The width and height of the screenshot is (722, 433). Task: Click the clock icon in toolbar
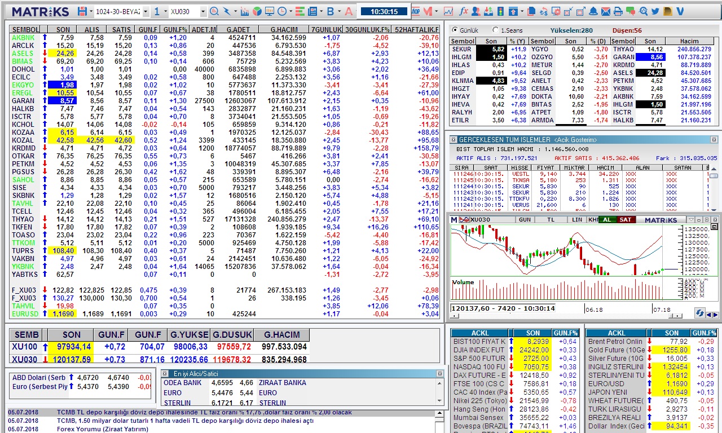(282, 11)
